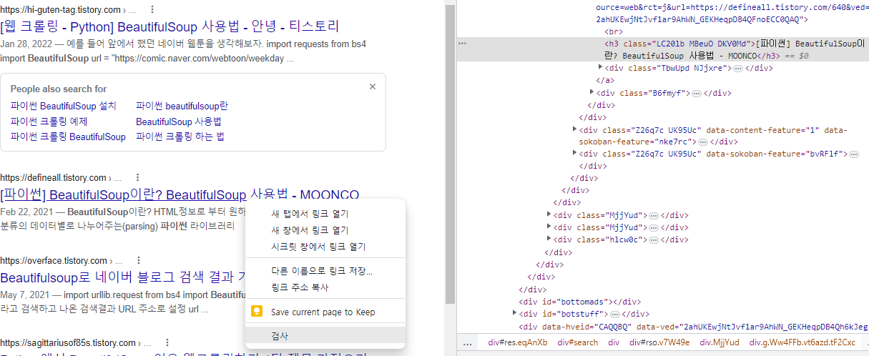
Task: Select breadcrumb div#search
Action: pos(578,343)
